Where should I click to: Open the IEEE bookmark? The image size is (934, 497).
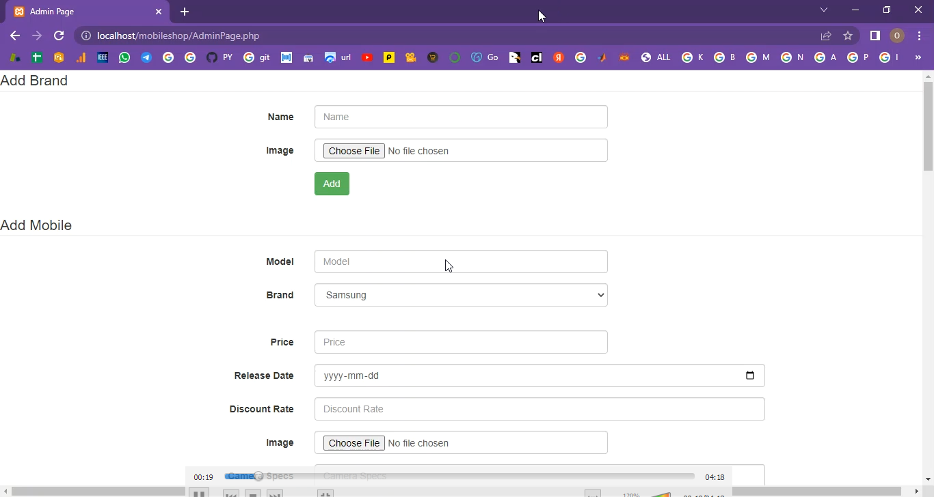(x=103, y=58)
